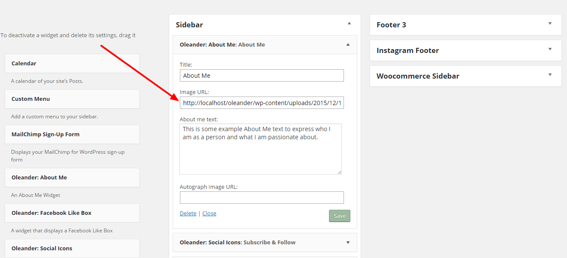
Task: Click the Image URL input field
Action: click(261, 103)
